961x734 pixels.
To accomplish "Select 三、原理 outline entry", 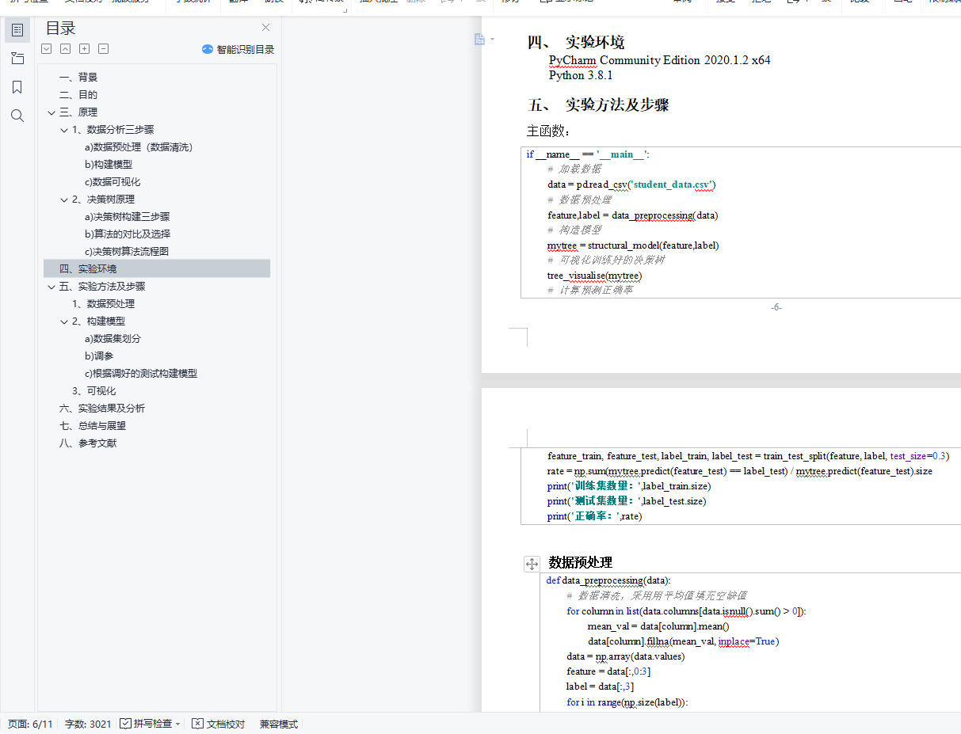I will pos(78,112).
